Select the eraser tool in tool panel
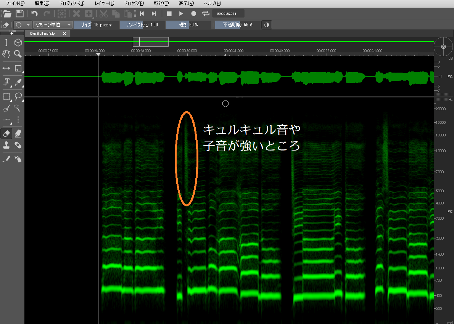The height and width of the screenshot is (324, 454). pos(6,133)
